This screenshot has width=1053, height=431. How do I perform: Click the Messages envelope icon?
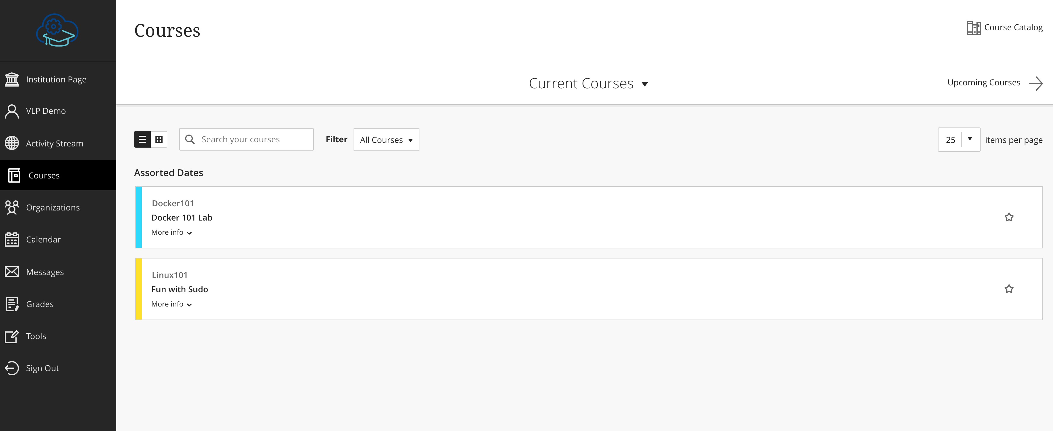(x=12, y=272)
